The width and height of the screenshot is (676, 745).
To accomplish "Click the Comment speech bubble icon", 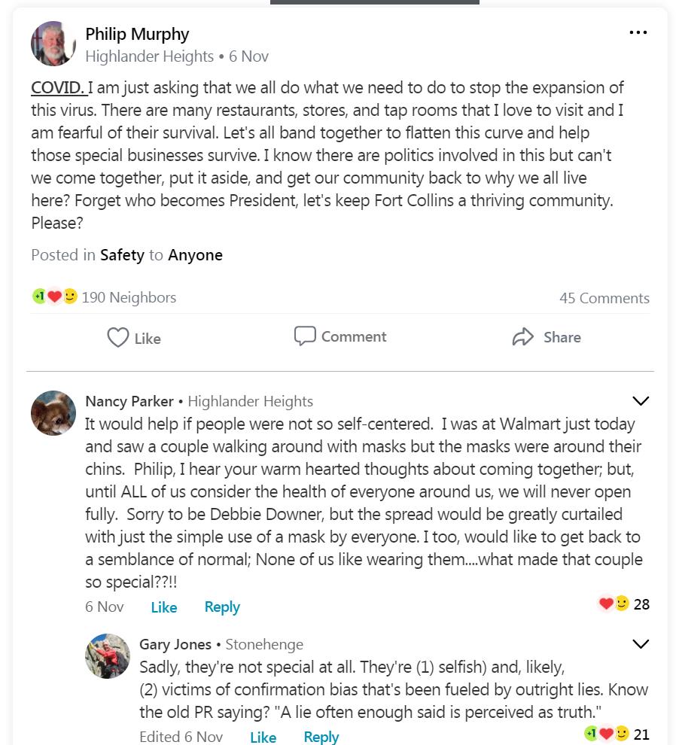I will (305, 336).
